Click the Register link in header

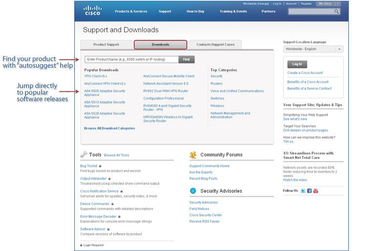pos(306,3)
